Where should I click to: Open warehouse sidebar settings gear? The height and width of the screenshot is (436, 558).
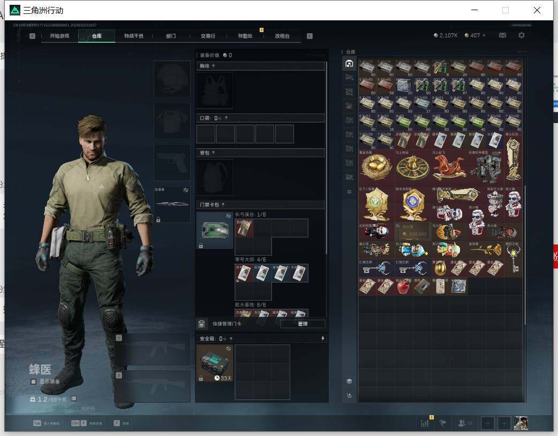tap(349, 192)
